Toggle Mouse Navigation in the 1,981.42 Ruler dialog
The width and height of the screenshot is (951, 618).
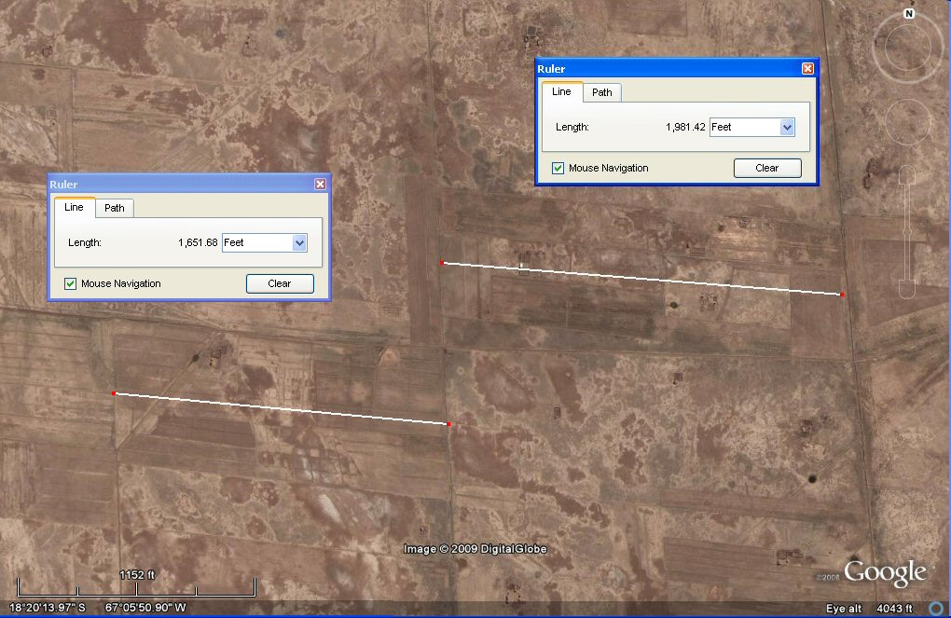click(x=558, y=168)
